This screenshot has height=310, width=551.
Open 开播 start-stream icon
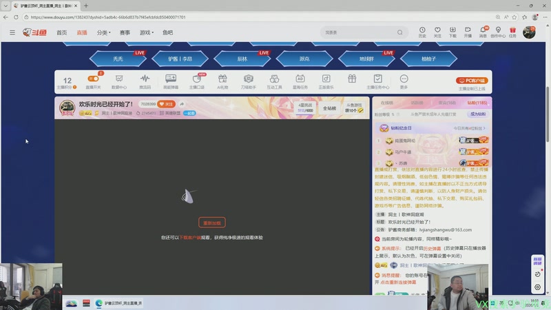pyautogui.click(x=468, y=32)
